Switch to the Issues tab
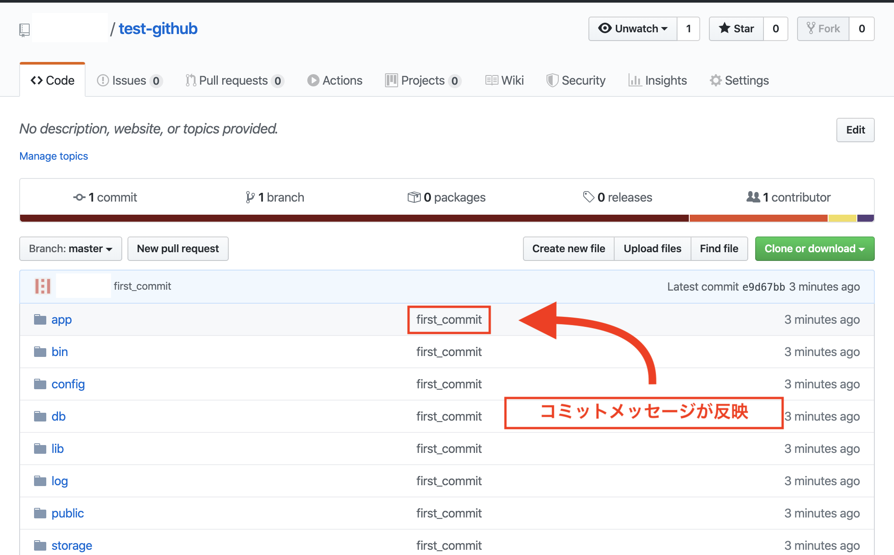Image resolution: width=894 pixels, height=555 pixels. pos(129,80)
